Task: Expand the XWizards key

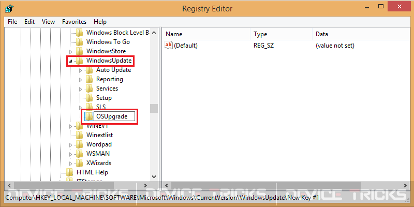Action: click(x=70, y=164)
